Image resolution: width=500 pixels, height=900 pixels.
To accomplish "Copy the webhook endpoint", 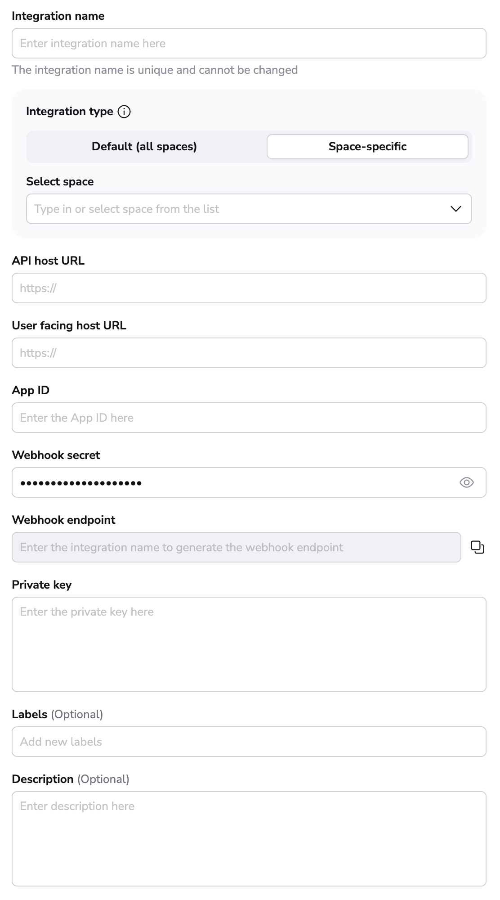I will point(477,547).
